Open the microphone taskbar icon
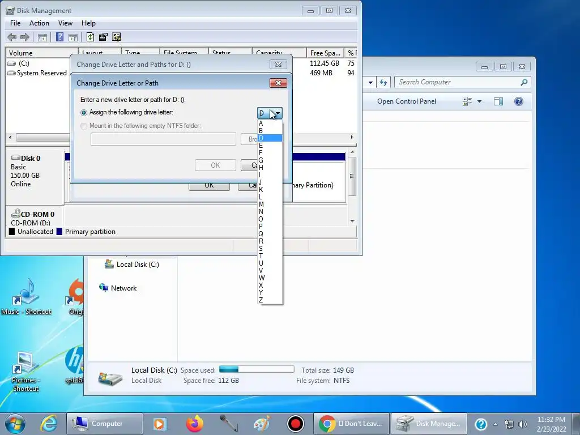580x435 pixels. click(x=228, y=424)
